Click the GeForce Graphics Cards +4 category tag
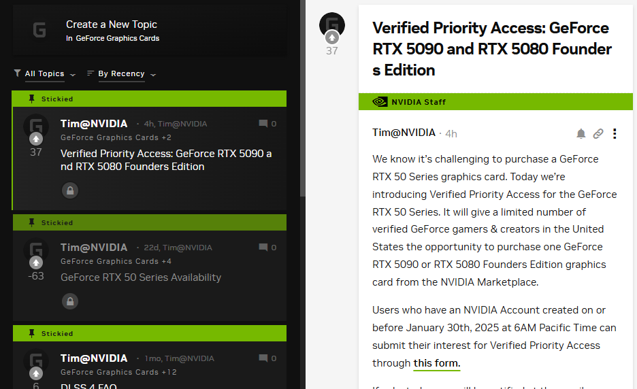Viewport: 637px width, 389px height. [116, 261]
